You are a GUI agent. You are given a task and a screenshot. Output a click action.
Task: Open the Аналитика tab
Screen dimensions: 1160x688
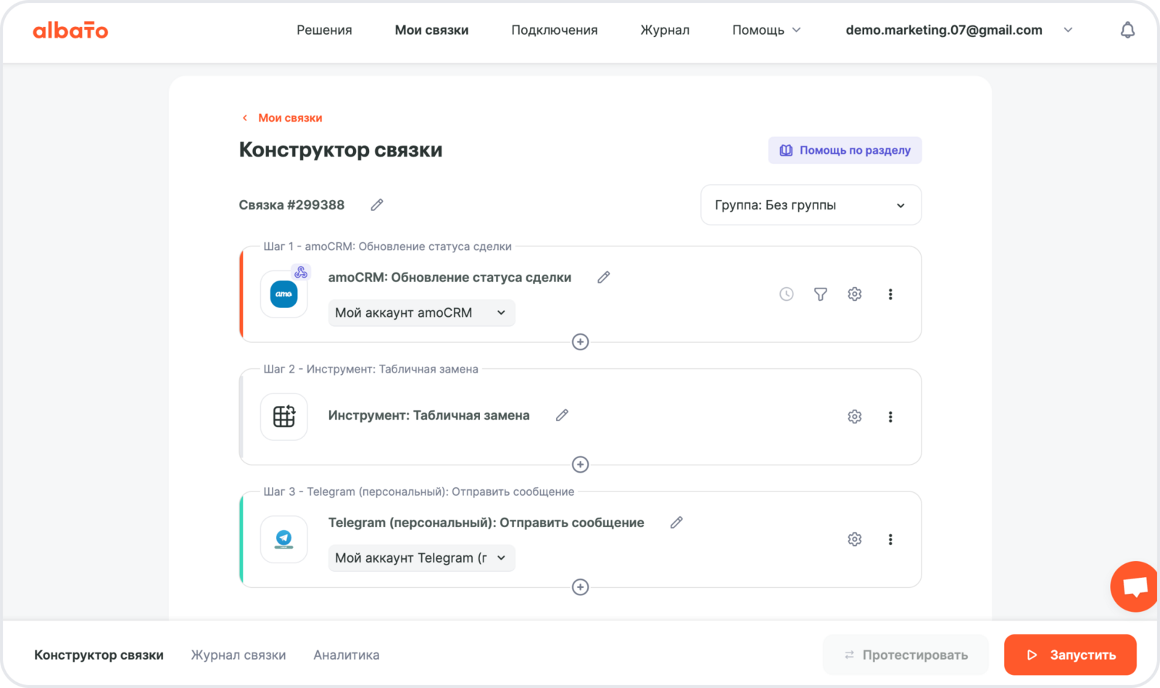[x=346, y=655]
